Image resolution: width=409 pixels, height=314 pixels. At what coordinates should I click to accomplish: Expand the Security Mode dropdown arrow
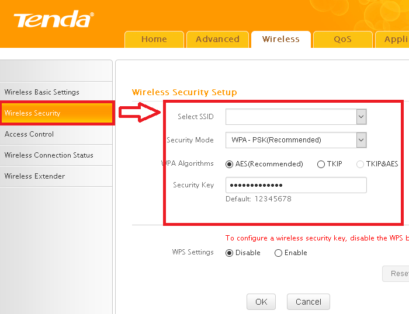point(361,140)
